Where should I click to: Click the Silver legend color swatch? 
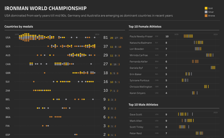pyautogui.click(x=206, y=12)
